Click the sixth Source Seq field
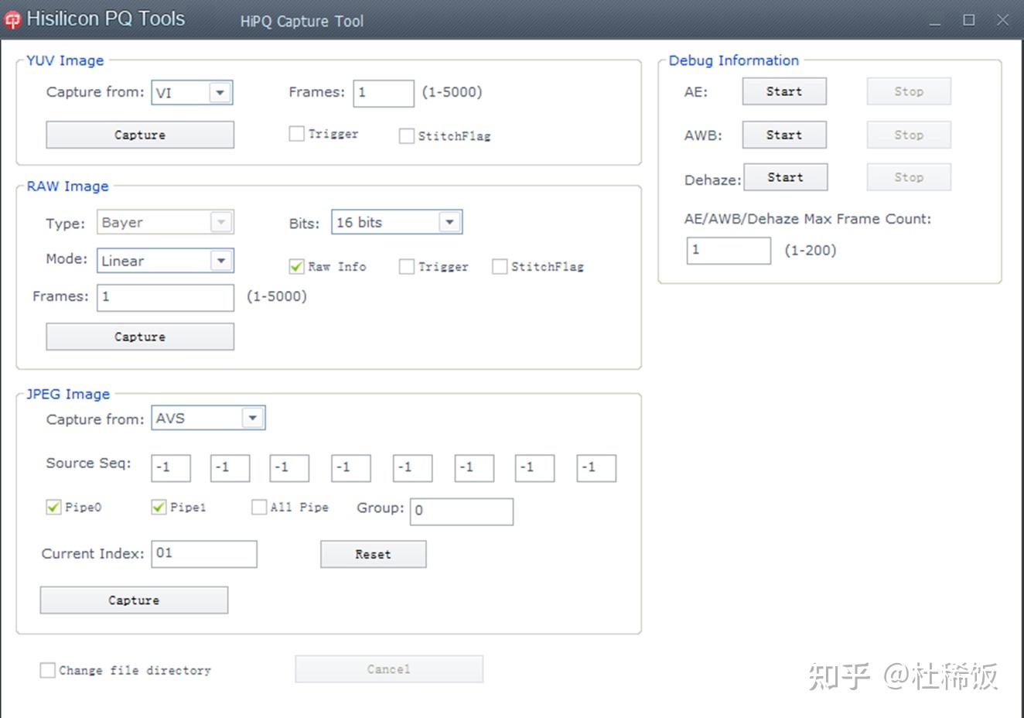 pos(474,467)
